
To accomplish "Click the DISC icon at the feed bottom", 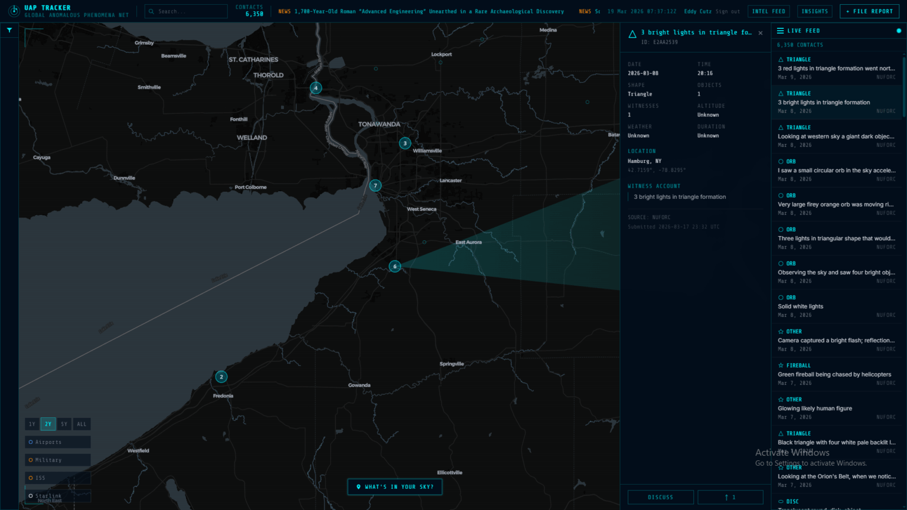I will click(x=781, y=501).
